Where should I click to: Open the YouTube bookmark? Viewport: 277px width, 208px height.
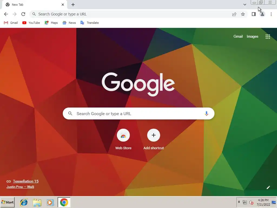point(31,23)
